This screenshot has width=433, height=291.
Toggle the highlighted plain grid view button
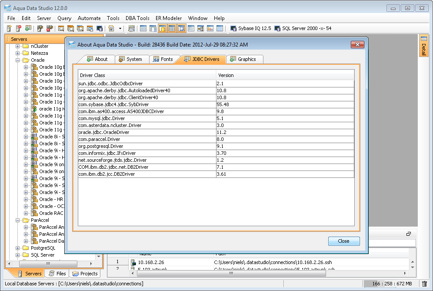click(x=172, y=28)
